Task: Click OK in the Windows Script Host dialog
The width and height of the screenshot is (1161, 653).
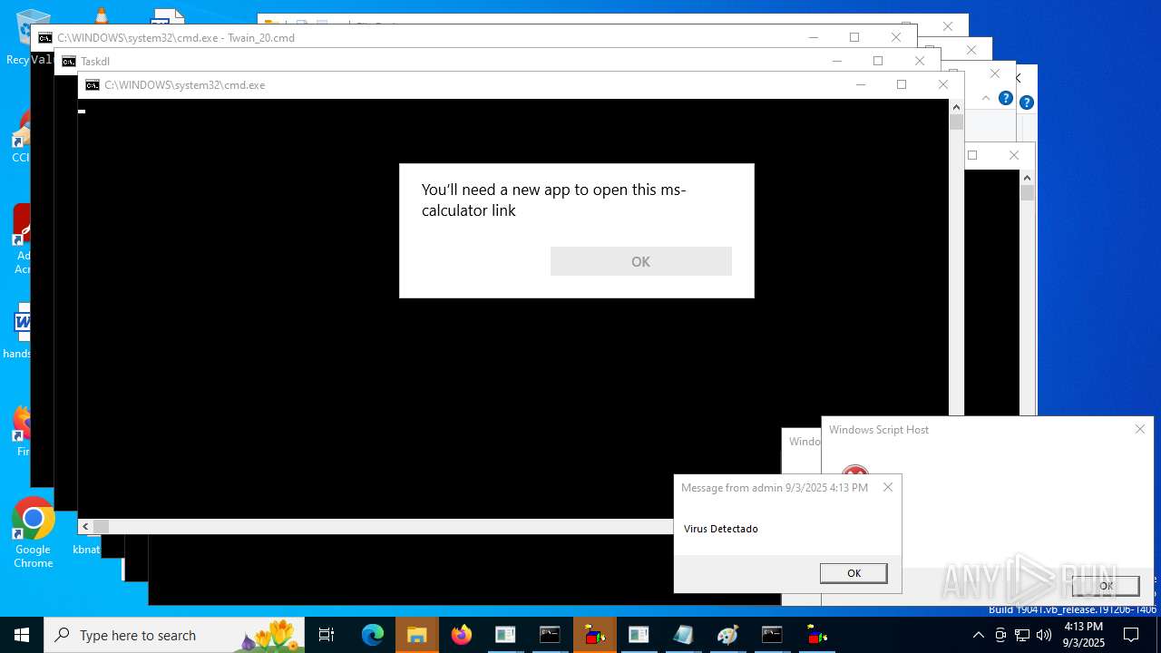Action: (1106, 586)
